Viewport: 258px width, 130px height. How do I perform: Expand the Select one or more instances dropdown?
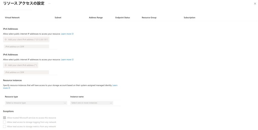pos(92,103)
